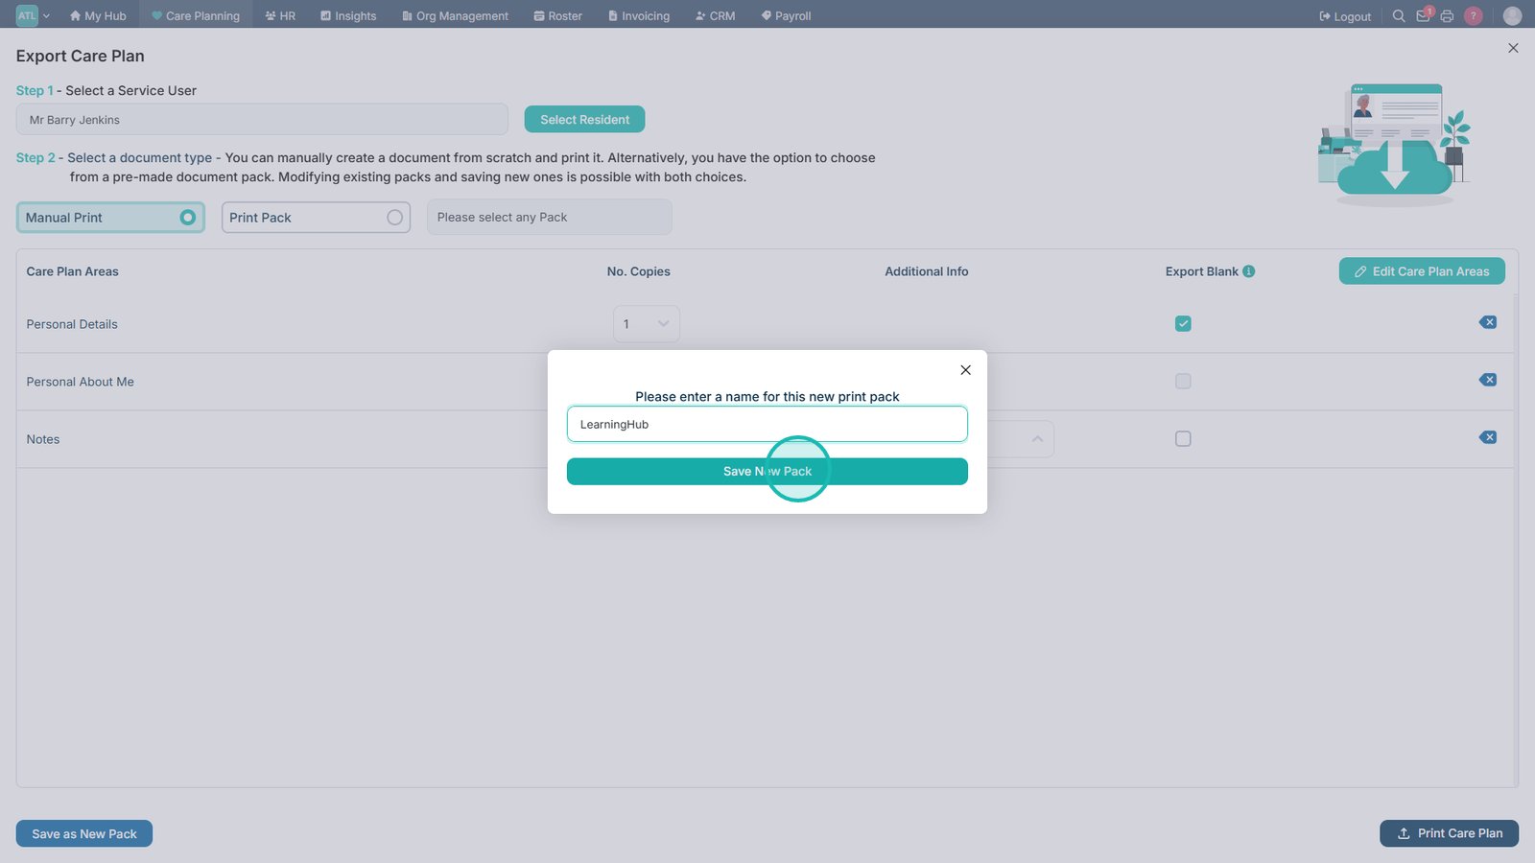Open the Payroll menu

[786, 15]
